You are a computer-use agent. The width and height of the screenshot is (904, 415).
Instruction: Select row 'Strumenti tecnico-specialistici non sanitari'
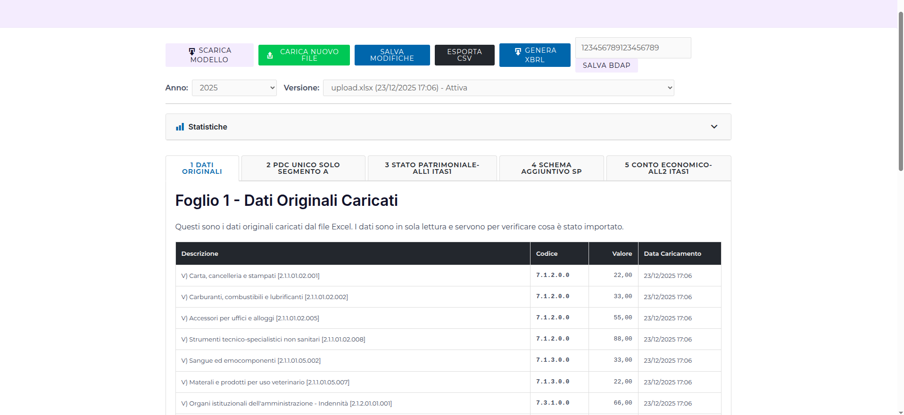448,339
